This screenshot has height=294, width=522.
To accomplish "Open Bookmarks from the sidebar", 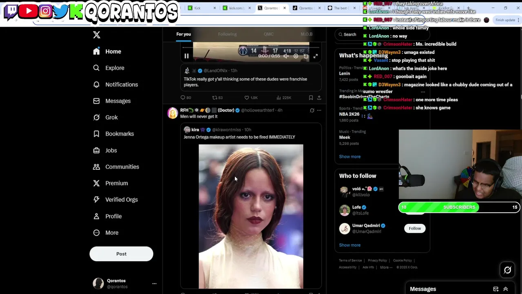I will tap(113, 134).
